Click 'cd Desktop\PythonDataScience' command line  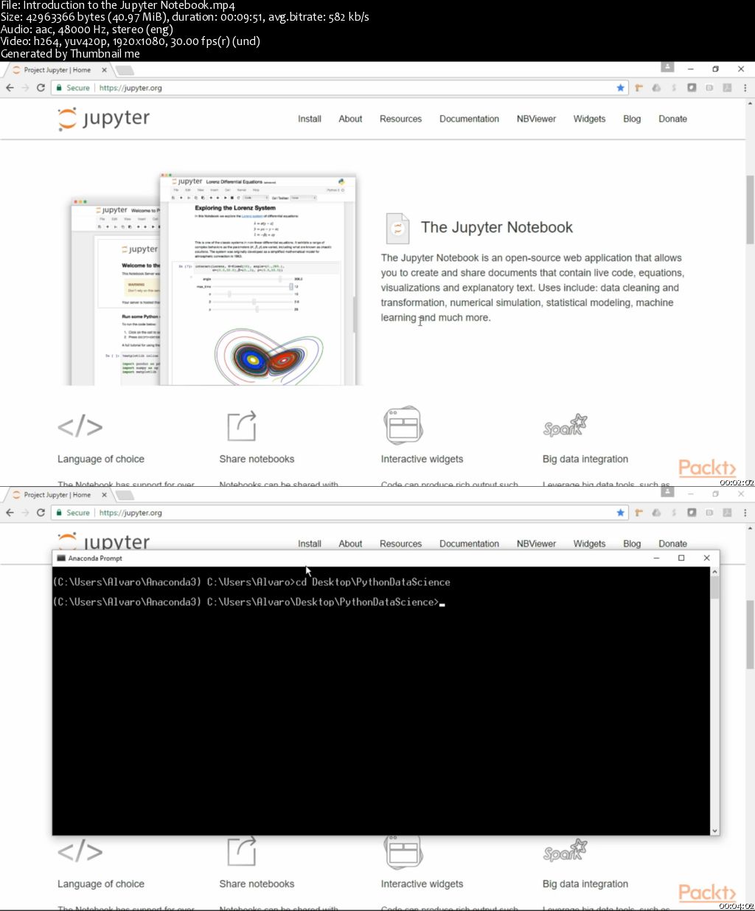251,582
